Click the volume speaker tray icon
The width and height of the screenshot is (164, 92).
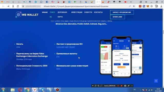152,90
